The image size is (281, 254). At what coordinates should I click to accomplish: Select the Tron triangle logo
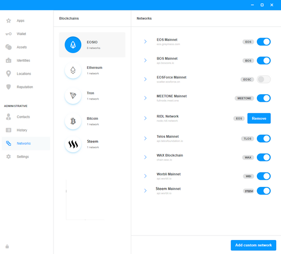(73, 96)
